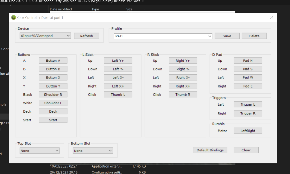The width and height of the screenshot is (290, 174).
Task: Open the Top Slot dropdown
Action: [x=39, y=151]
